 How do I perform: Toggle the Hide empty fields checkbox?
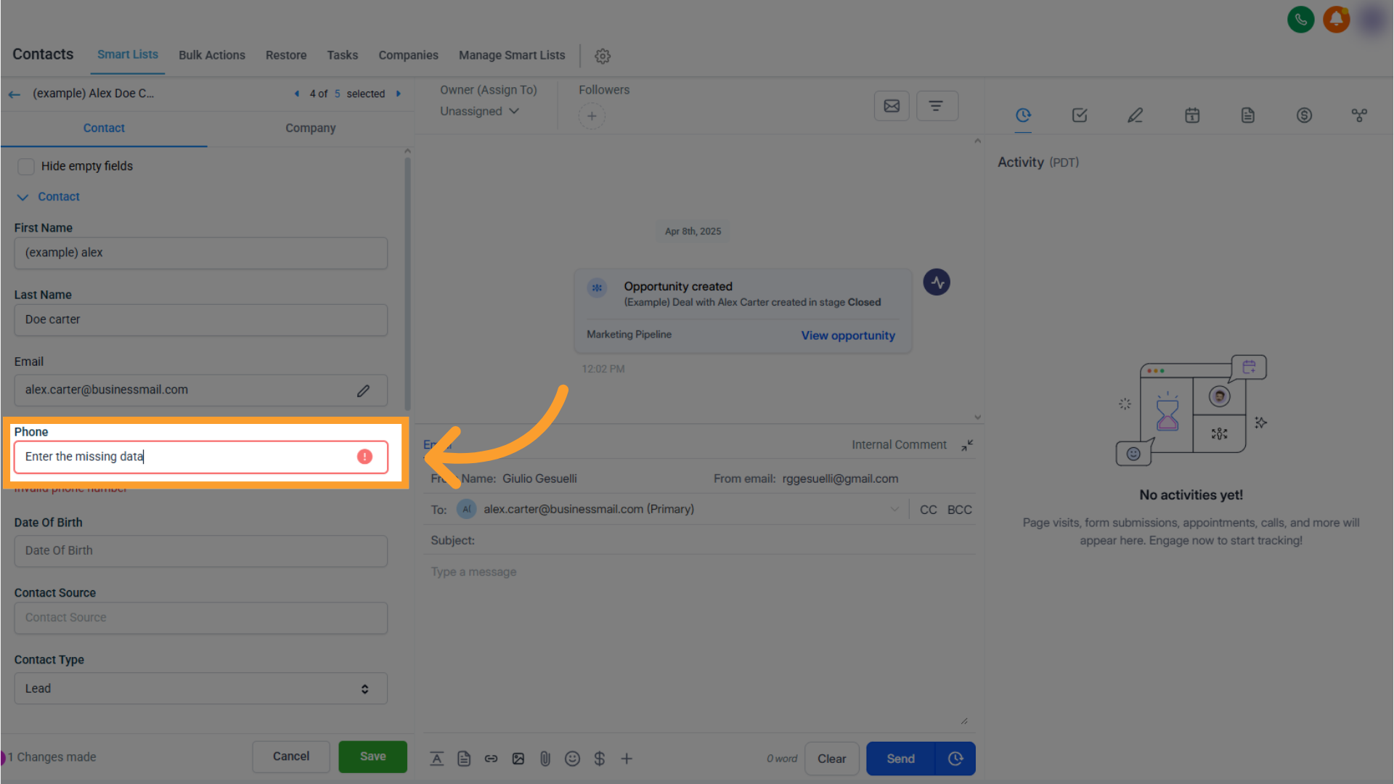(x=25, y=166)
